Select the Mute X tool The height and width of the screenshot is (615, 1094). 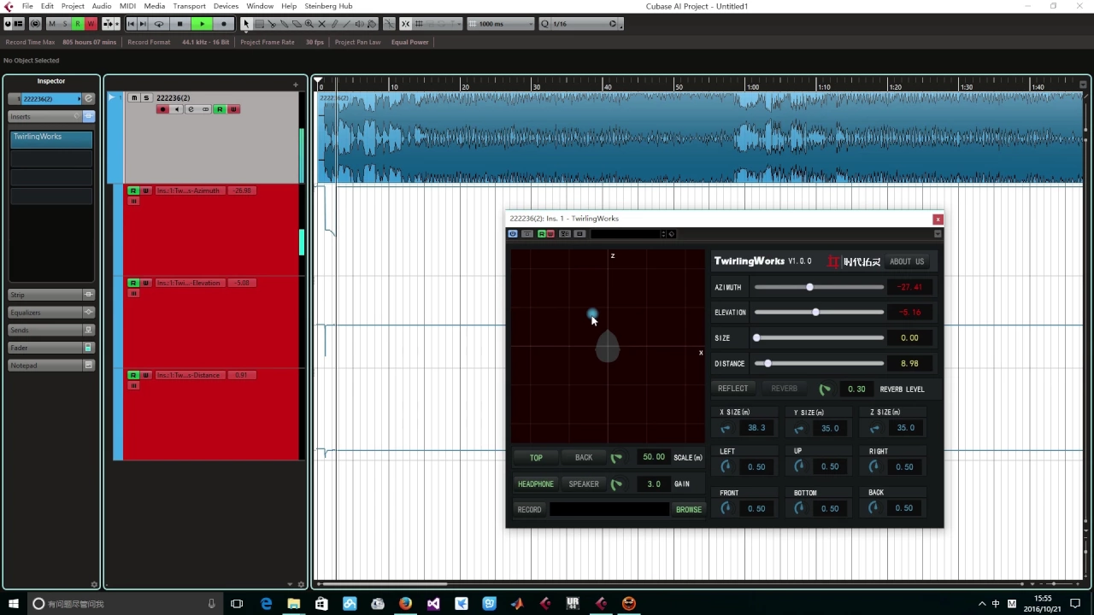[x=321, y=24]
